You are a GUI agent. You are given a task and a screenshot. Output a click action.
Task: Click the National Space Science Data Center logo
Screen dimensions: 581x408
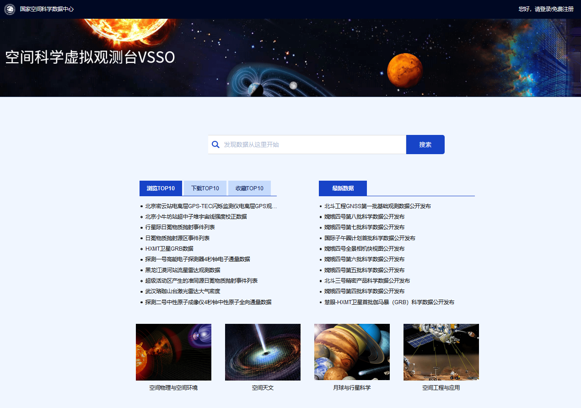click(x=10, y=9)
